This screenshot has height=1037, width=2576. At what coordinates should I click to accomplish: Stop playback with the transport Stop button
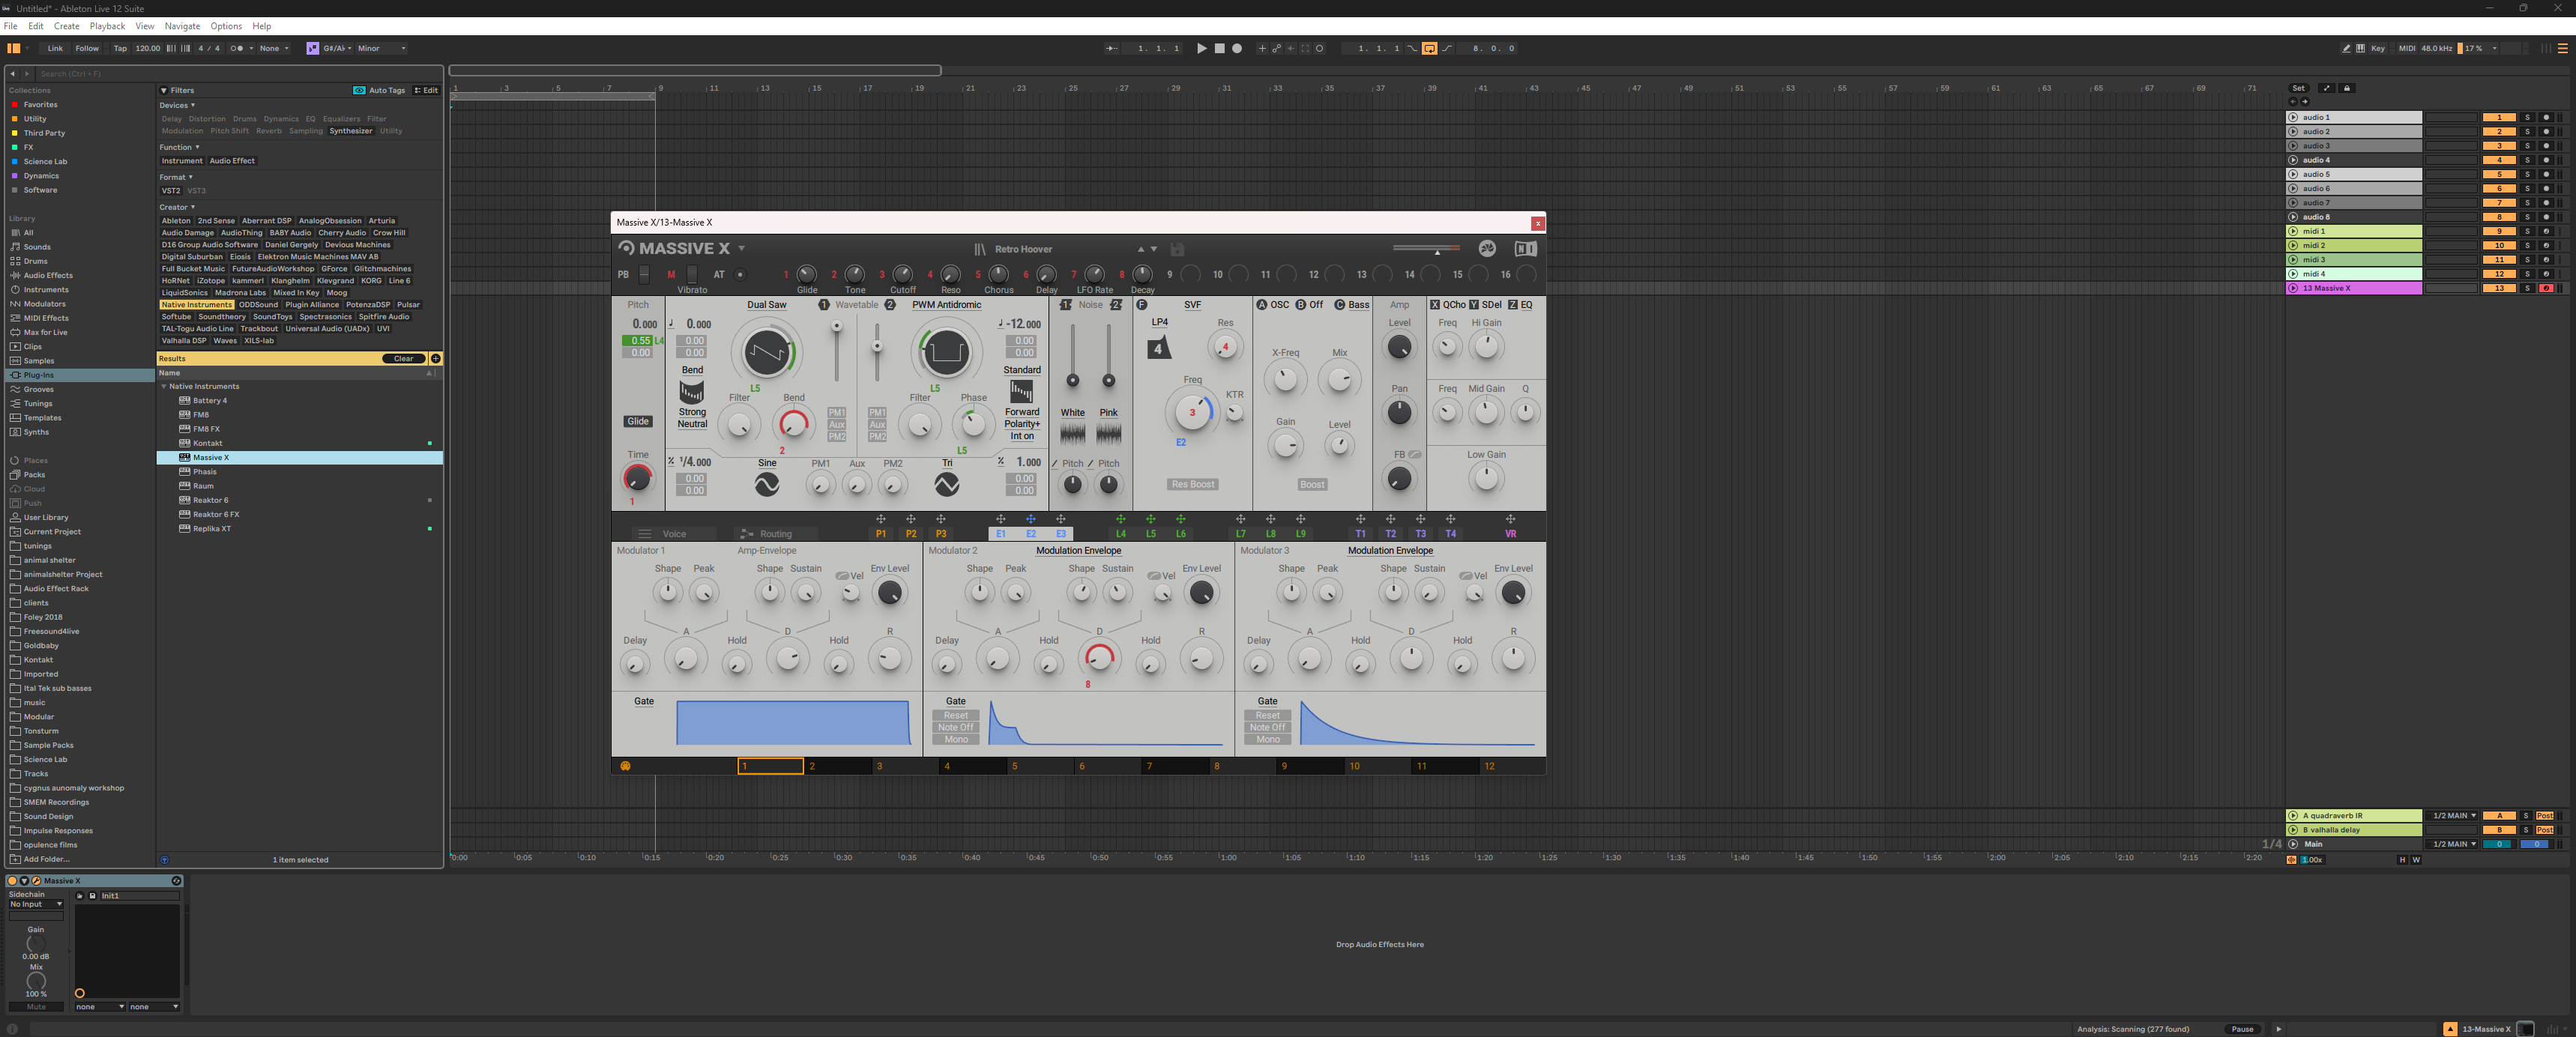(x=1219, y=48)
